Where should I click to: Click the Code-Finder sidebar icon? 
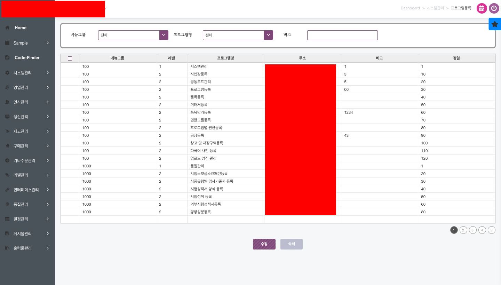coord(7,58)
